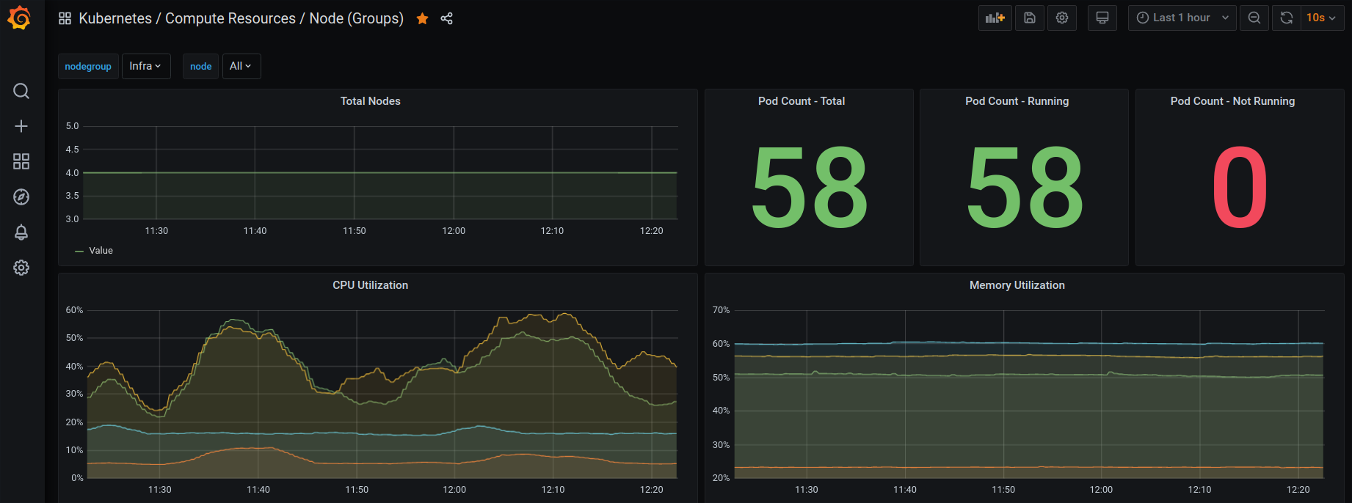
Task: Zoom out the time range
Action: (1254, 18)
